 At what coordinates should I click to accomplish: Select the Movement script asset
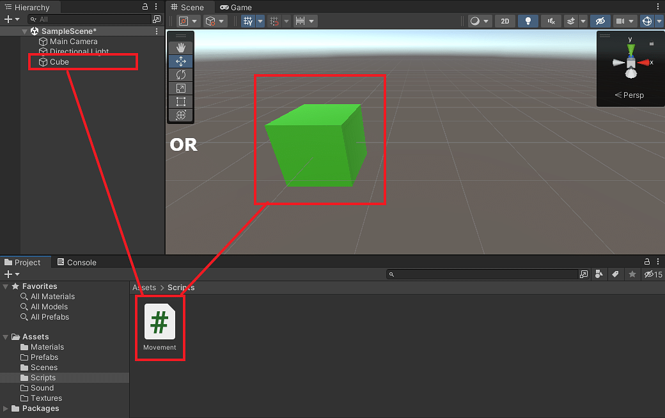[x=159, y=327]
